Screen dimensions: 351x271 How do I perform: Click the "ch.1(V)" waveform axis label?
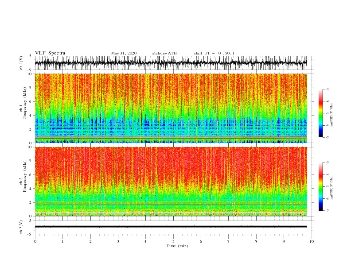[21, 63]
